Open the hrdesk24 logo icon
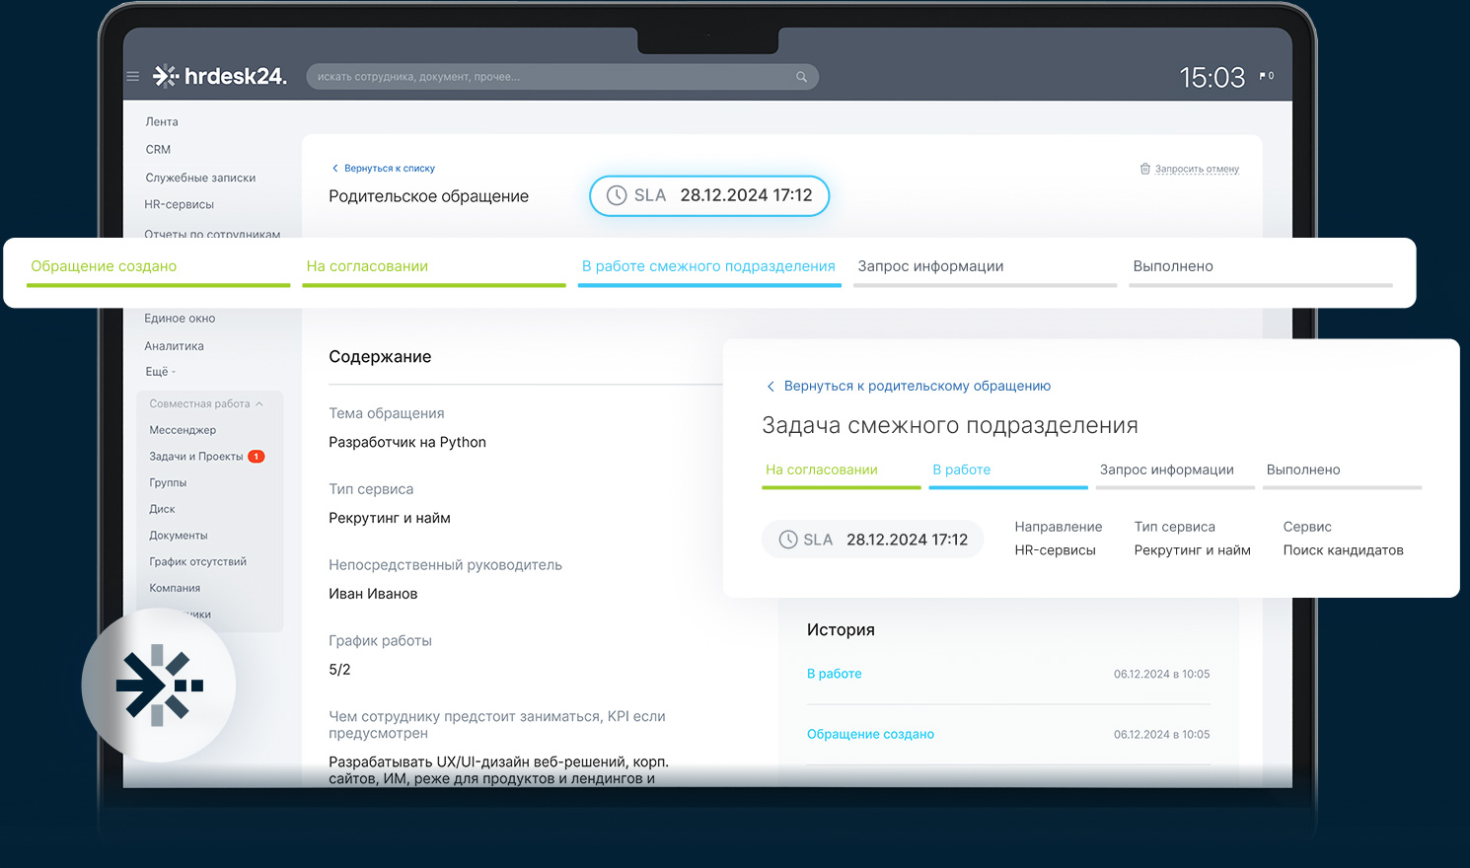Image resolution: width=1470 pixels, height=868 pixels. click(x=164, y=75)
